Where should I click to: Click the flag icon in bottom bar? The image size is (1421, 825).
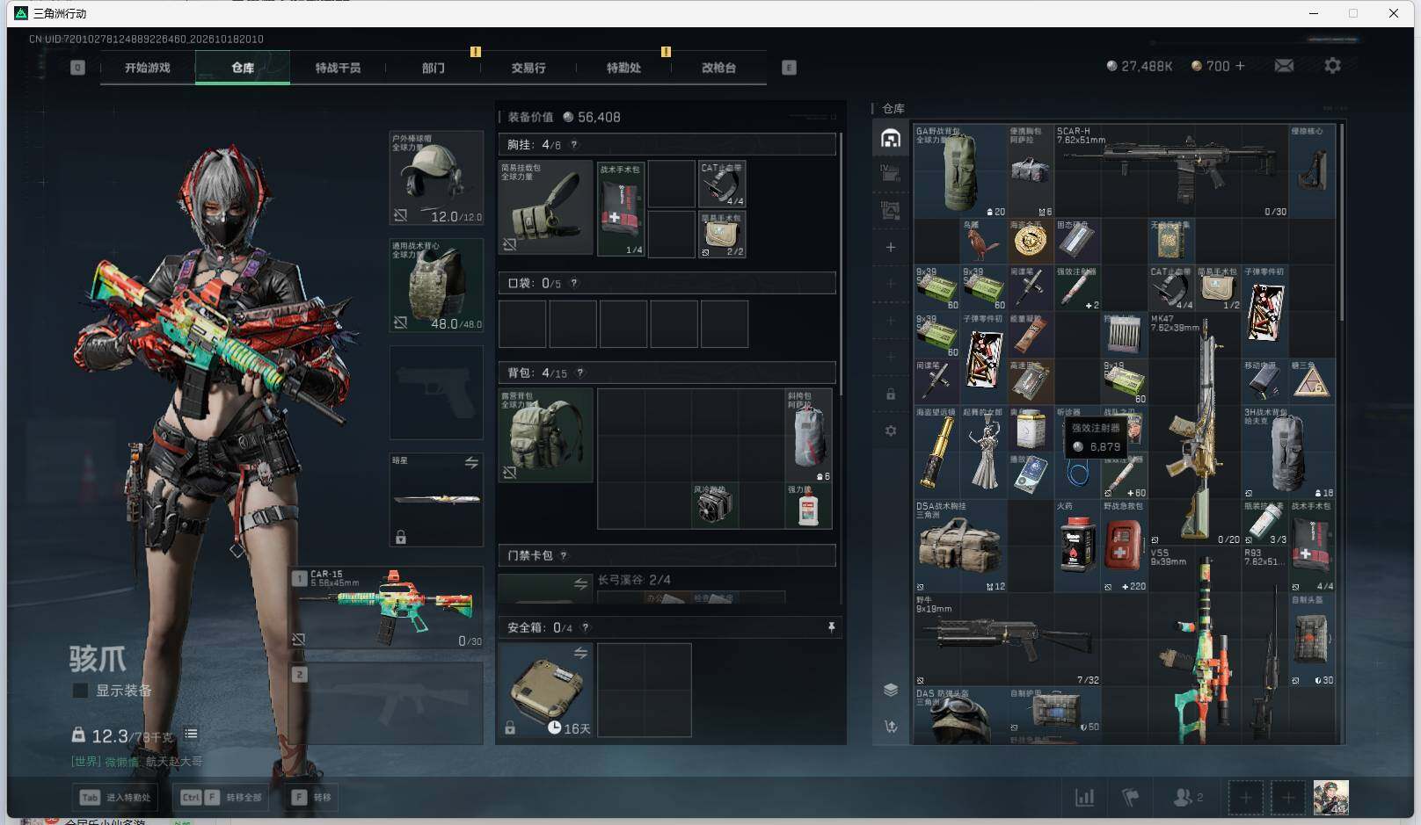[1131, 798]
